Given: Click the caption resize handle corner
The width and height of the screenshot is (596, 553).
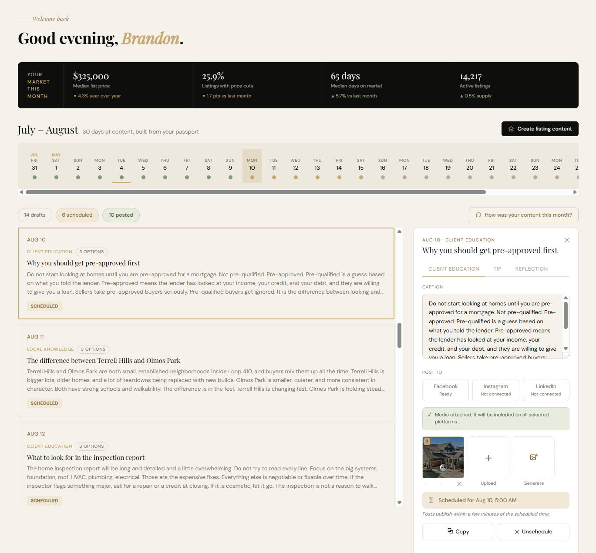Looking at the screenshot, I should [566, 356].
